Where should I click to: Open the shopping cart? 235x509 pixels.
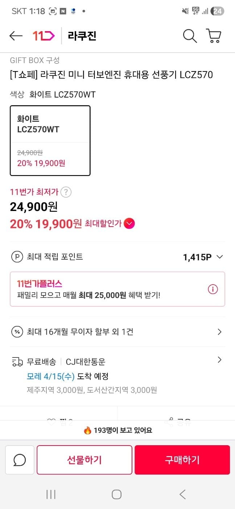[214, 36]
